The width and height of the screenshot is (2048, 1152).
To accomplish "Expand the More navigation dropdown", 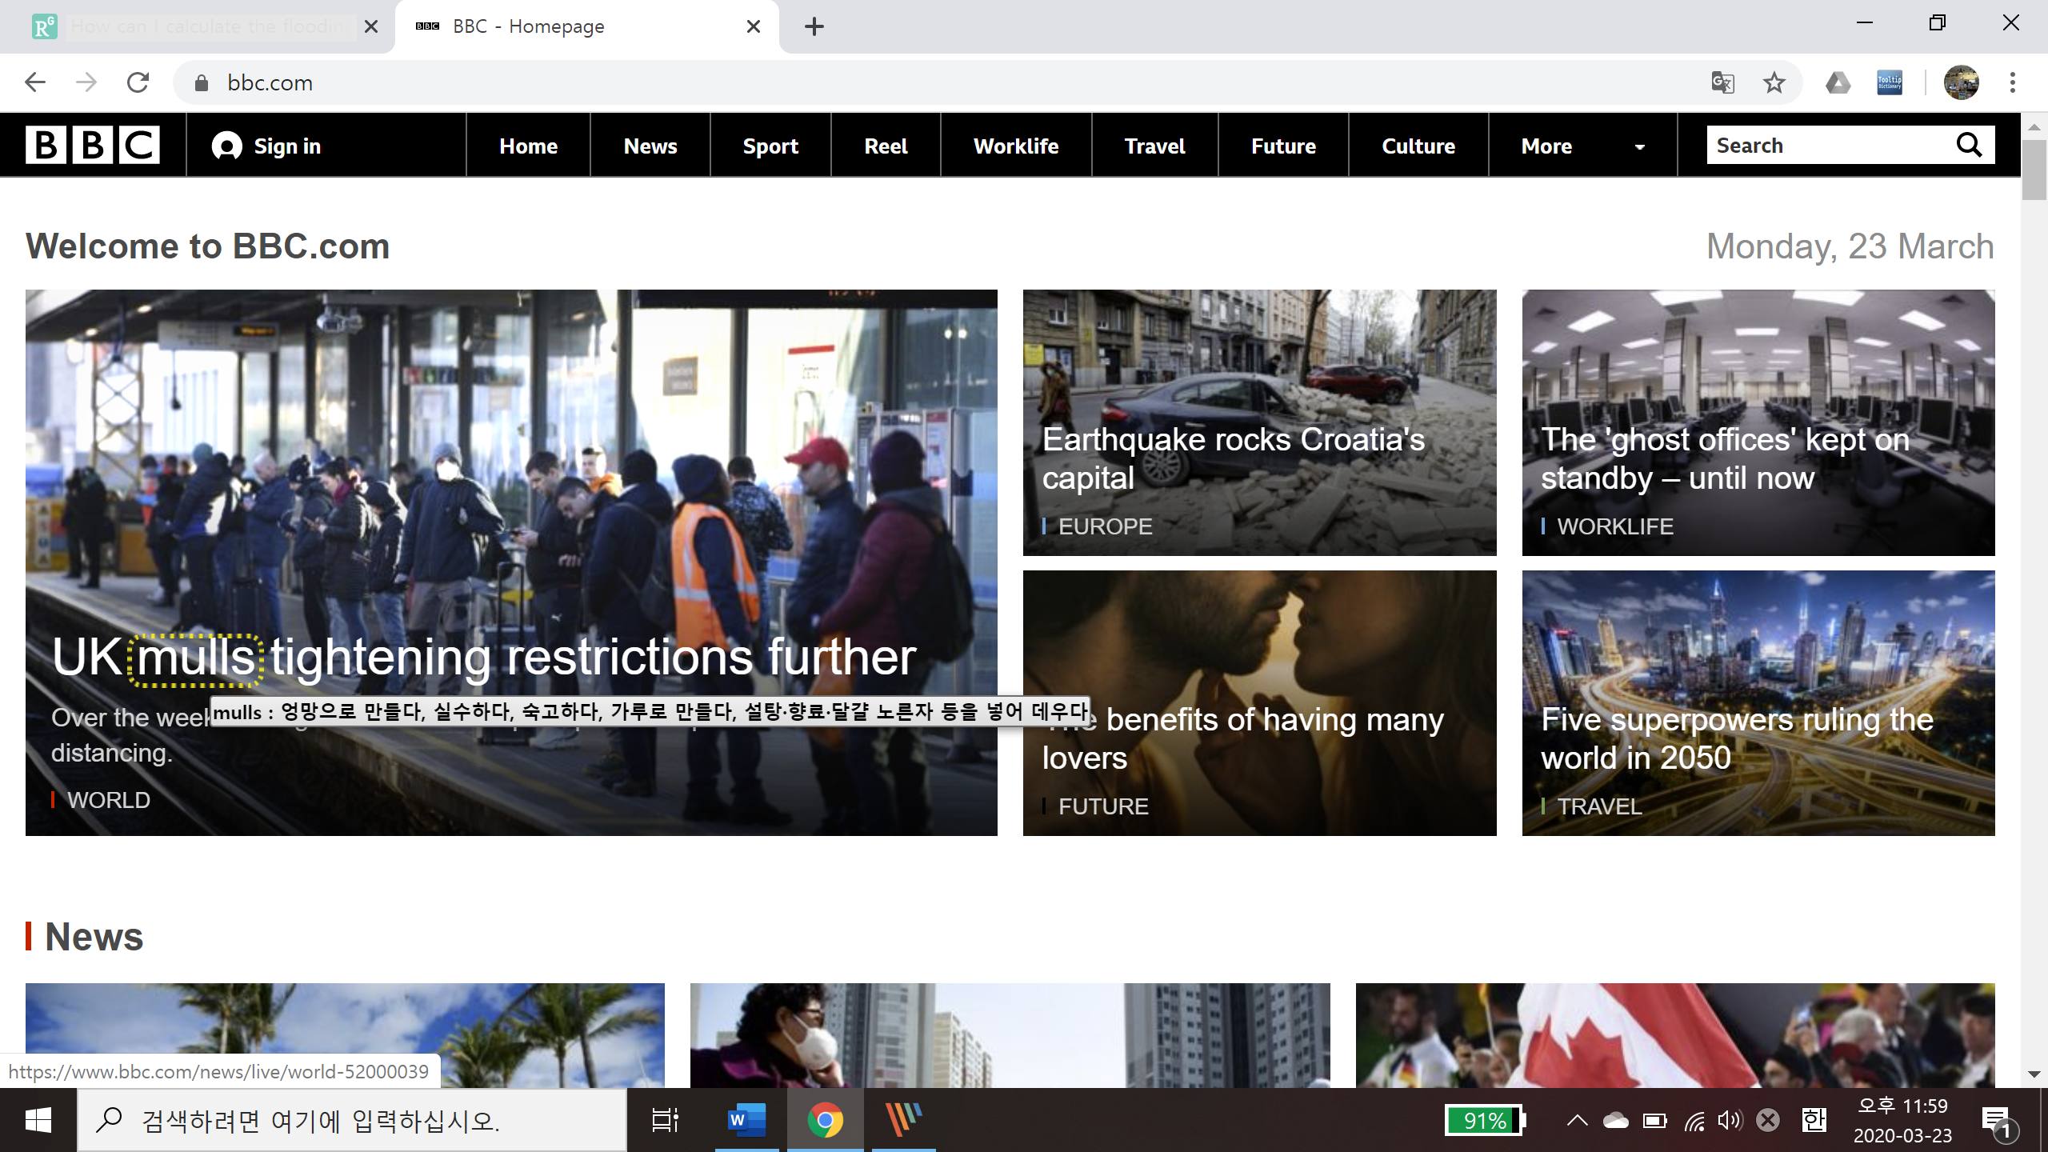I will click(1582, 146).
